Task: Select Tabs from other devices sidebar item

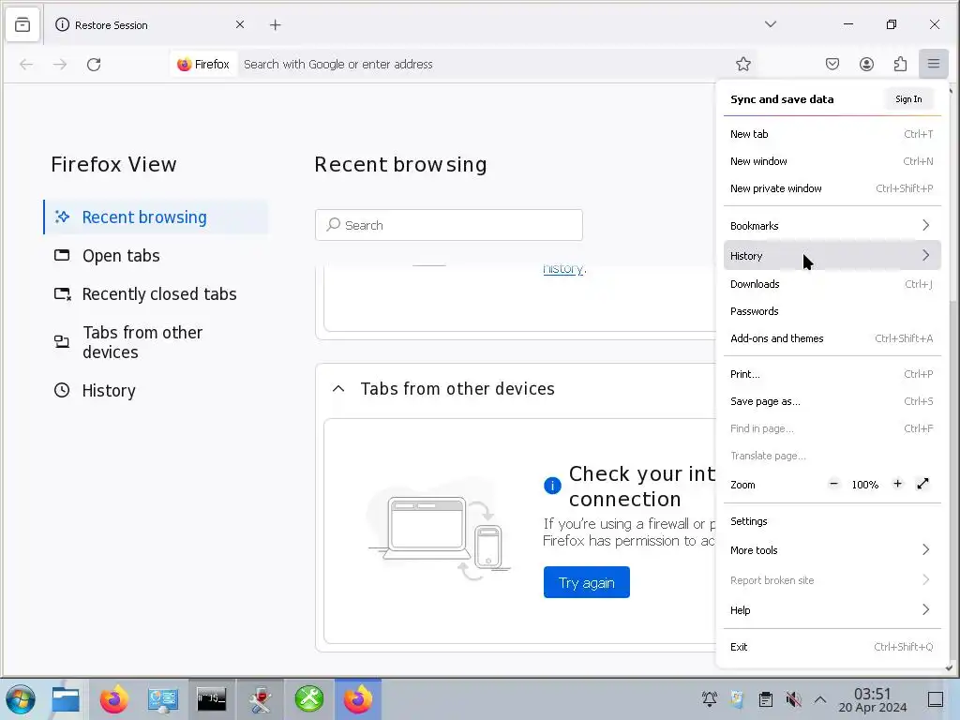Action: coord(157,342)
